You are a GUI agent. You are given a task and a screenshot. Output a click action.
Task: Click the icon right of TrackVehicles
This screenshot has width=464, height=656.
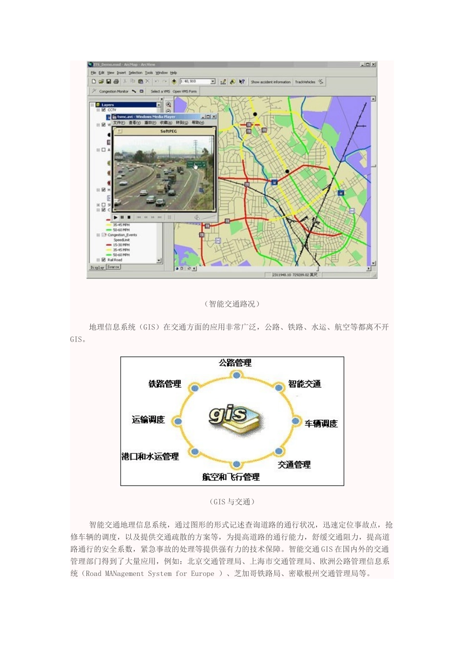pyautogui.click(x=321, y=82)
